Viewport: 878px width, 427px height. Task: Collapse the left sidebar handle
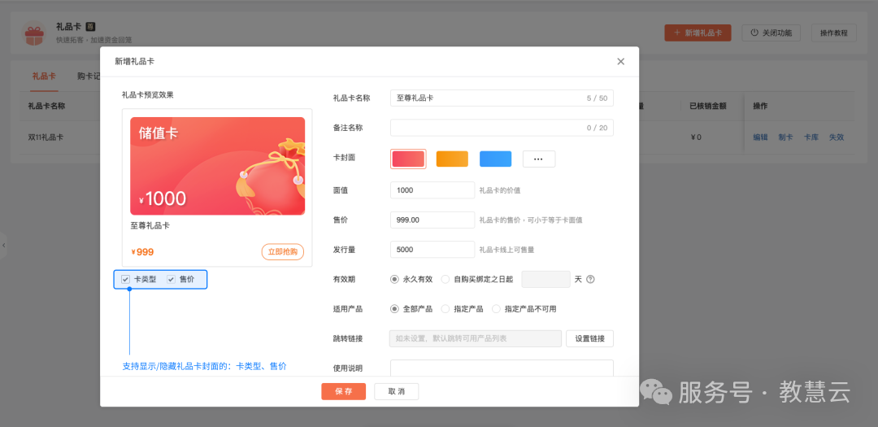tap(3, 245)
